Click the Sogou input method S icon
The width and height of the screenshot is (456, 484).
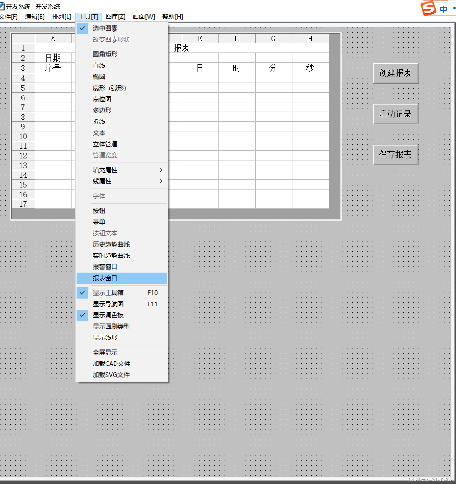[x=428, y=8]
